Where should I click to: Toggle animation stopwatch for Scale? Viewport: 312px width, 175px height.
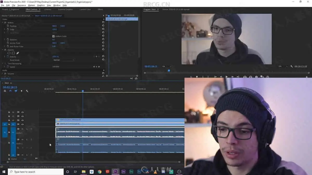point(8,29)
